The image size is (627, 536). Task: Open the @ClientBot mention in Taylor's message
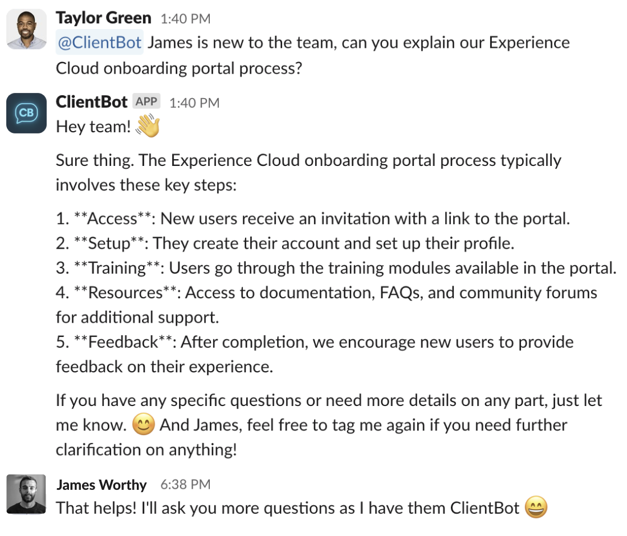pyautogui.click(x=100, y=43)
